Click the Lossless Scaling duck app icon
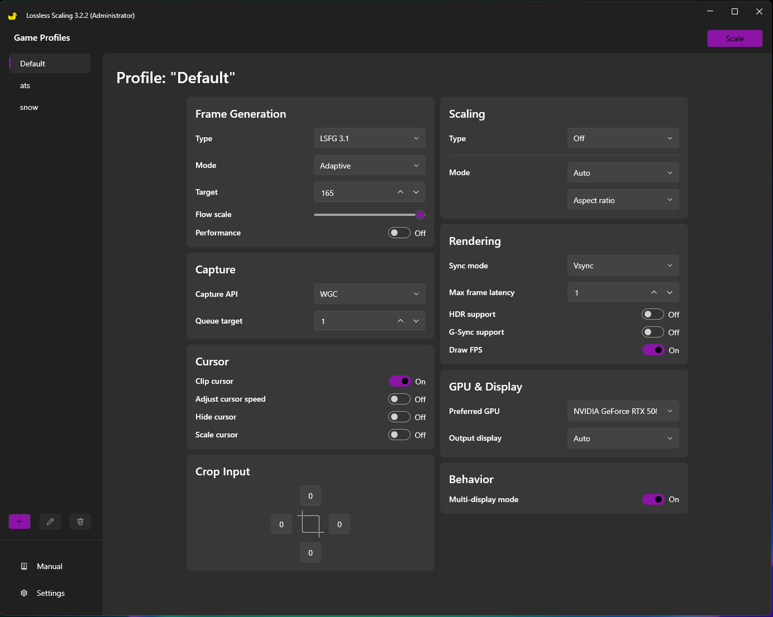The height and width of the screenshot is (617, 773). click(x=12, y=16)
